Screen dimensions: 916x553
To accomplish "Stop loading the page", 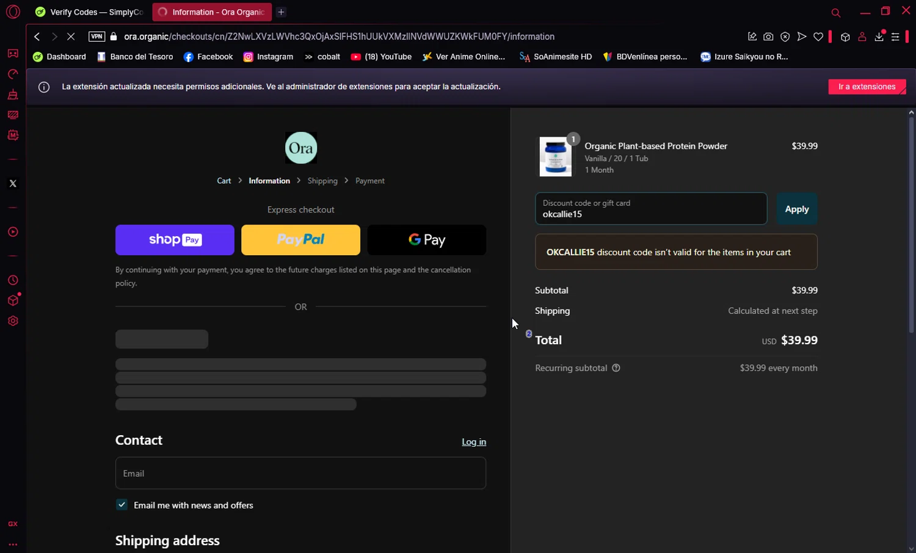I will click(x=71, y=37).
